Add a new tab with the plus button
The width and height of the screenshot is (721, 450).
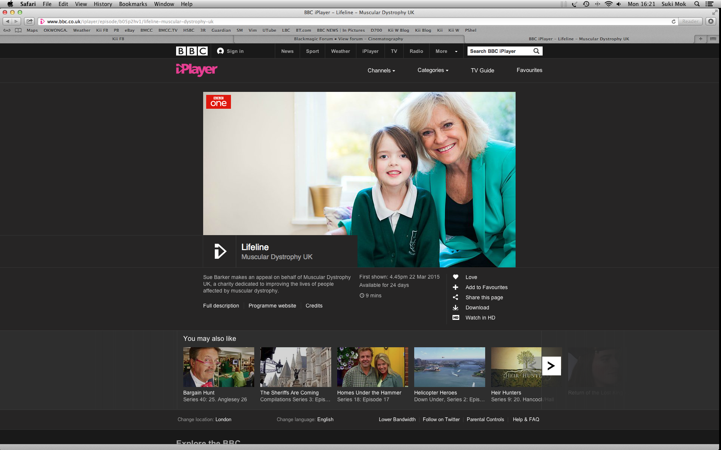pos(700,39)
